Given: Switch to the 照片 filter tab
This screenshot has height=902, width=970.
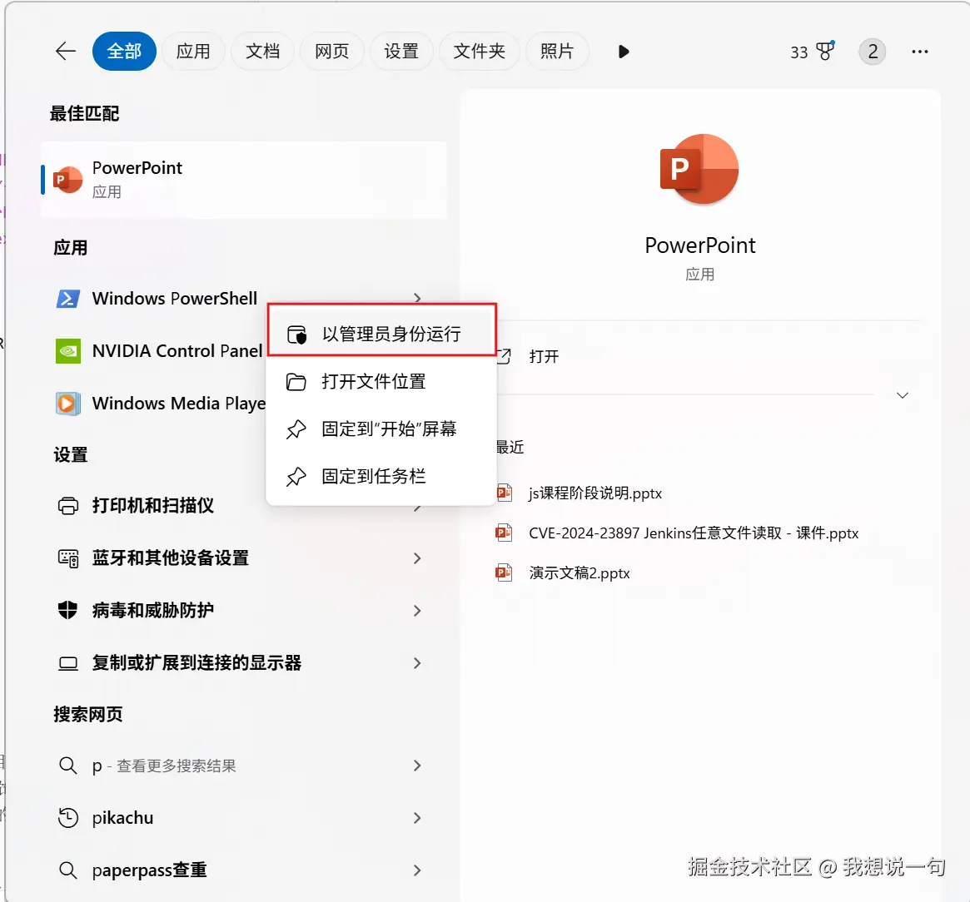Looking at the screenshot, I should coord(557,52).
